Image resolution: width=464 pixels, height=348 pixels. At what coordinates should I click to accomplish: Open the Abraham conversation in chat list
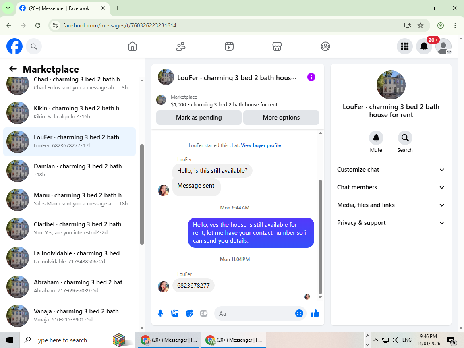pos(69,287)
